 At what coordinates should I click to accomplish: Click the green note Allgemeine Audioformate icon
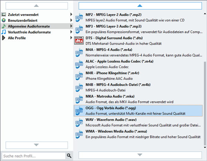(x=4, y=26)
